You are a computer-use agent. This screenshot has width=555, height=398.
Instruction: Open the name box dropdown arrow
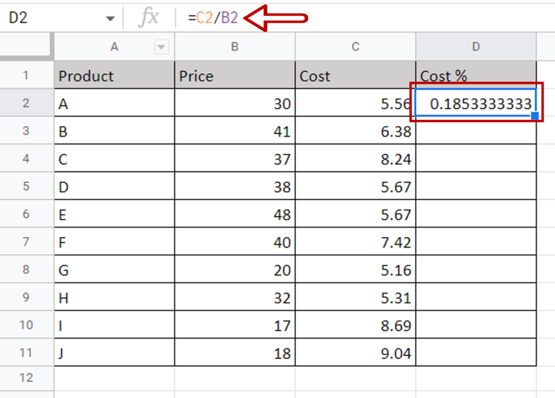click(x=111, y=18)
